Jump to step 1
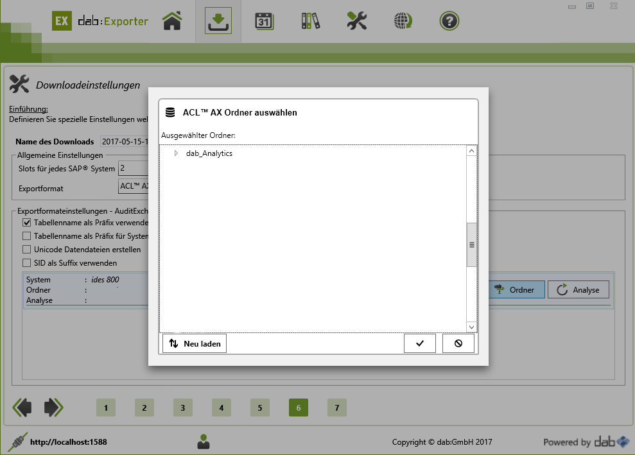 point(106,408)
